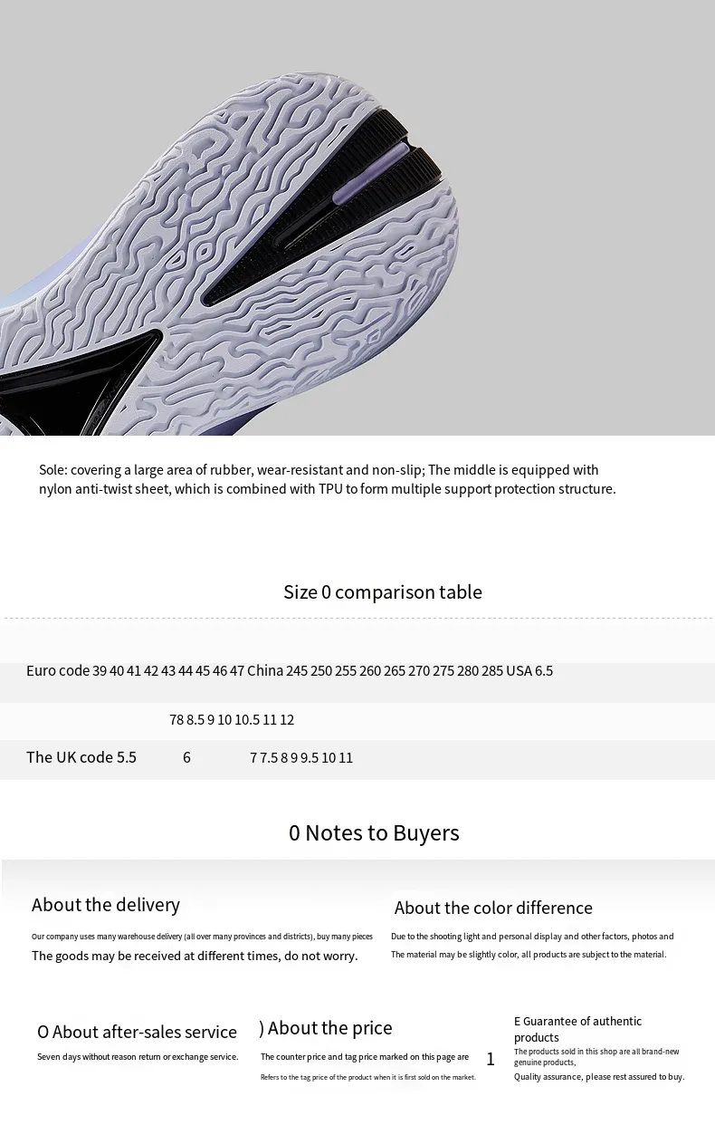The height and width of the screenshot is (1125, 715).
Task: Click the UK sizes 7 to 11 values
Action: click(301, 758)
